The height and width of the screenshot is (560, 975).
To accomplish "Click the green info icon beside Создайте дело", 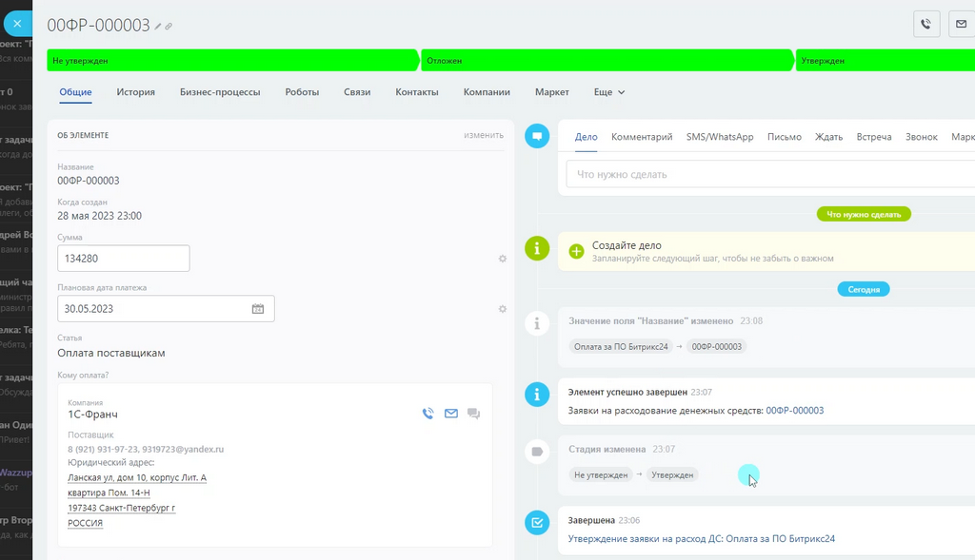I will pos(537,248).
